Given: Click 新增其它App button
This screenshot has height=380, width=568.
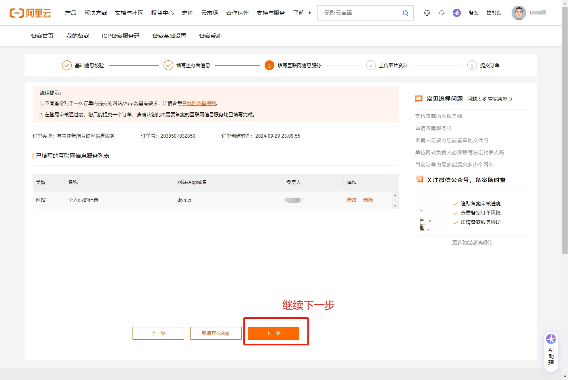Looking at the screenshot, I should click(216, 333).
